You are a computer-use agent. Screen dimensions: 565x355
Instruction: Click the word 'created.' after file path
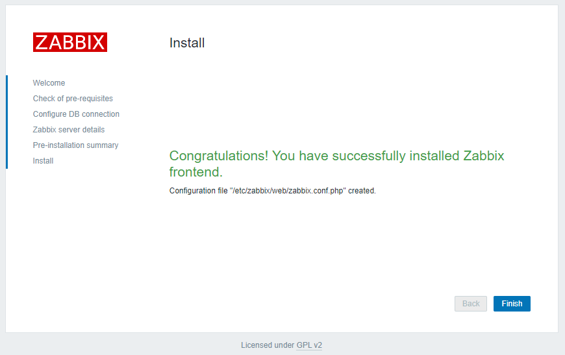pos(362,191)
